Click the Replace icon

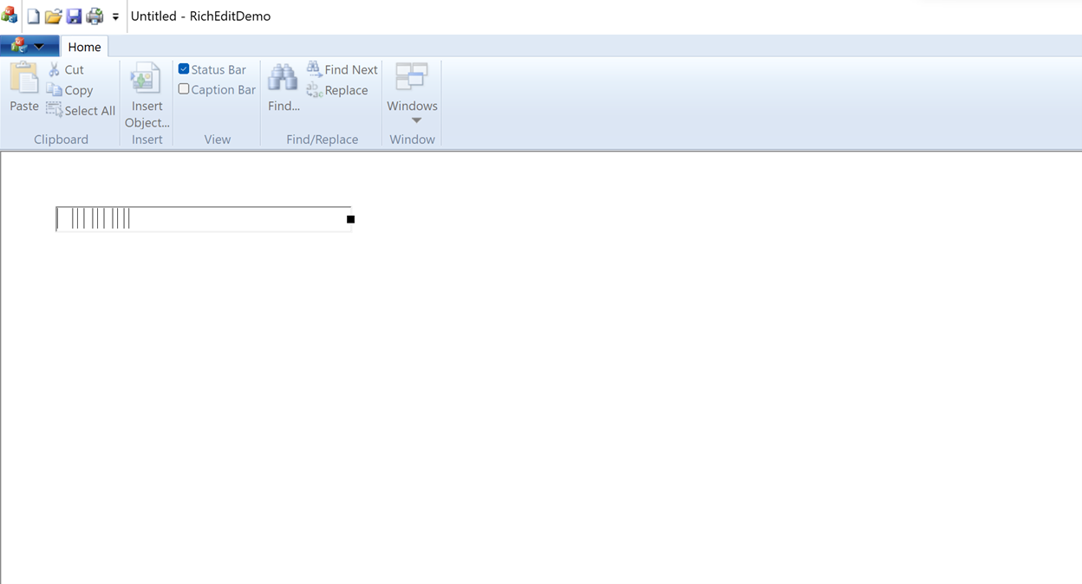313,89
